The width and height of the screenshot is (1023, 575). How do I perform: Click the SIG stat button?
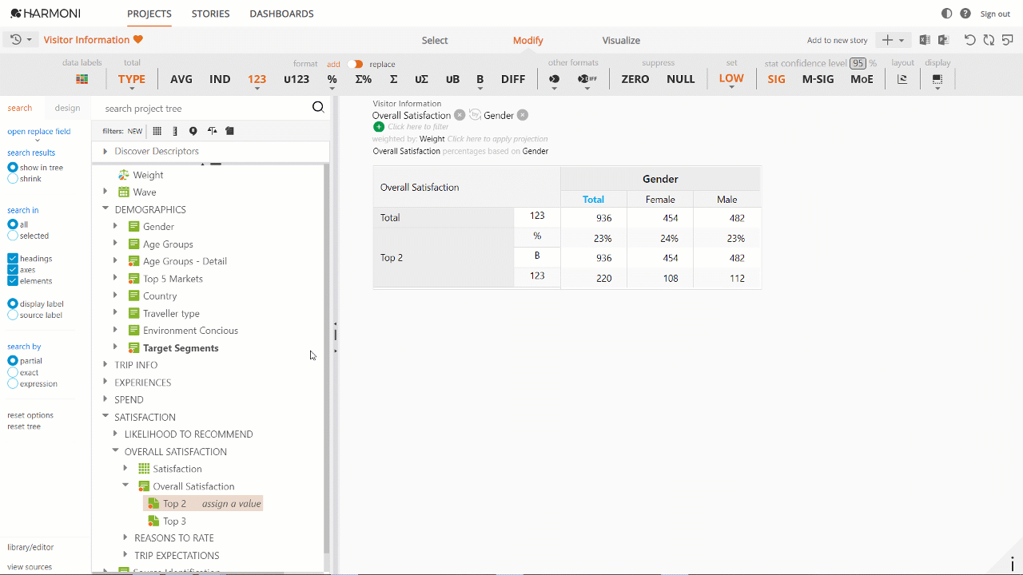(777, 79)
